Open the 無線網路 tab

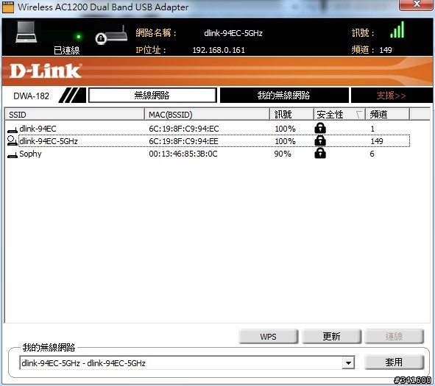click(x=152, y=96)
